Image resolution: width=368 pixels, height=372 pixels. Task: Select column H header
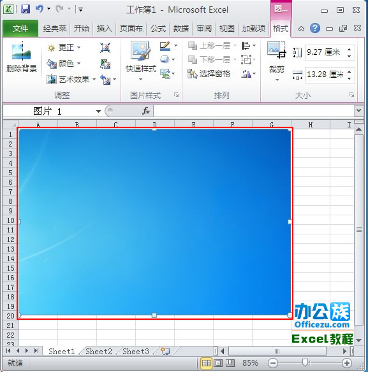tap(311, 125)
